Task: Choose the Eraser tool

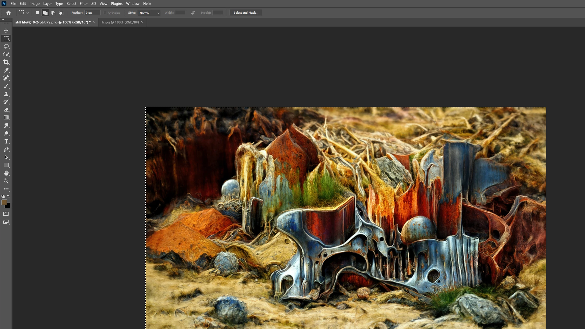Action: pos(6,110)
